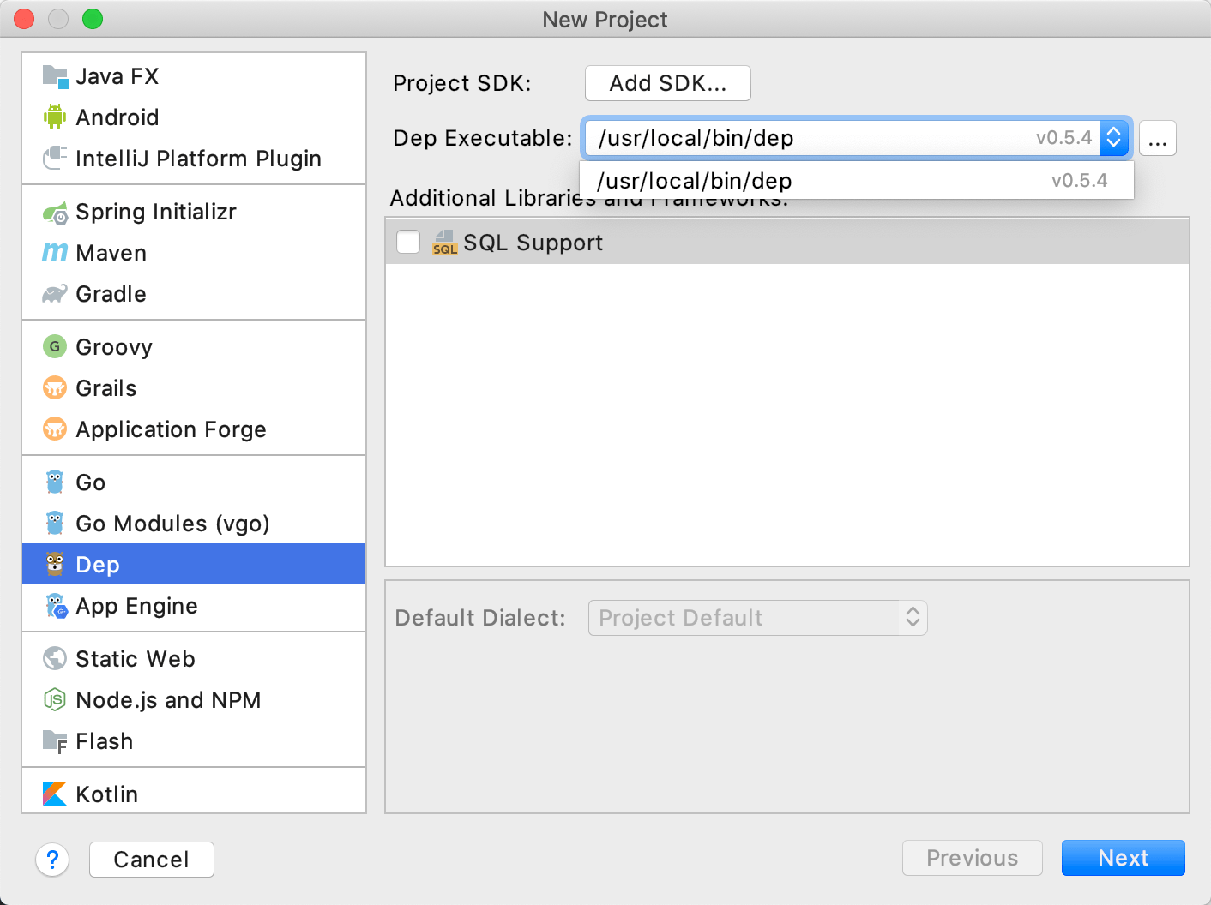Click the SQL Support label text

pyautogui.click(x=533, y=243)
